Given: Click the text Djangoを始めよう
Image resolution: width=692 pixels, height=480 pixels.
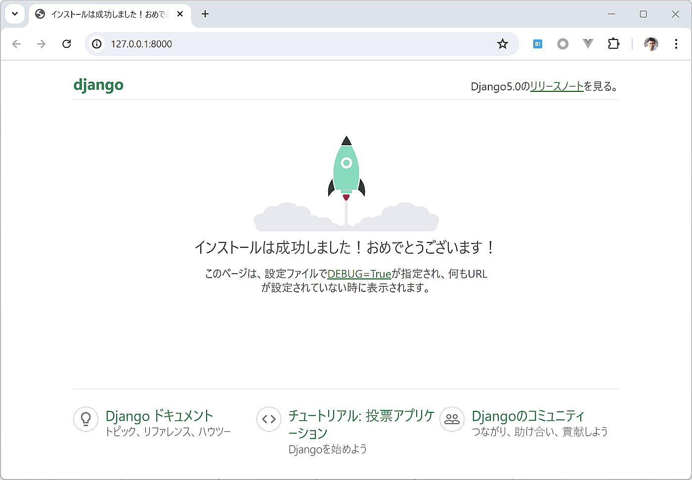Looking at the screenshot, I should (x=328, y=449).
